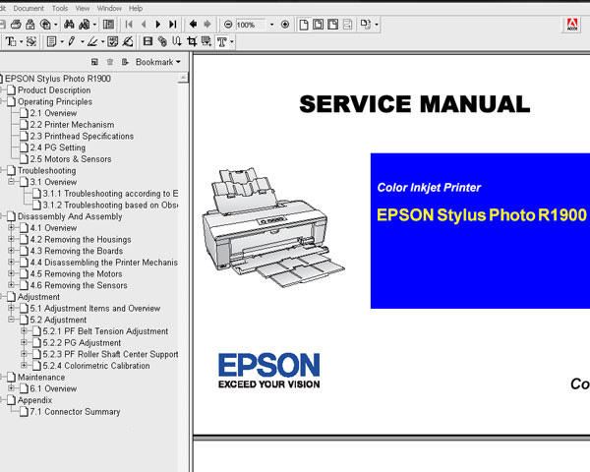Expand the 4.2 Removing the Housings bookmark

coord(11,239)
